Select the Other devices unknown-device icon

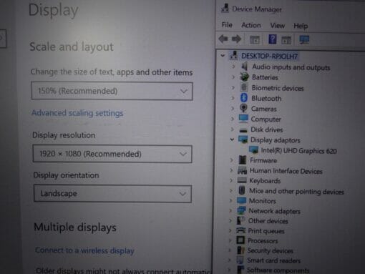(240, 220)
